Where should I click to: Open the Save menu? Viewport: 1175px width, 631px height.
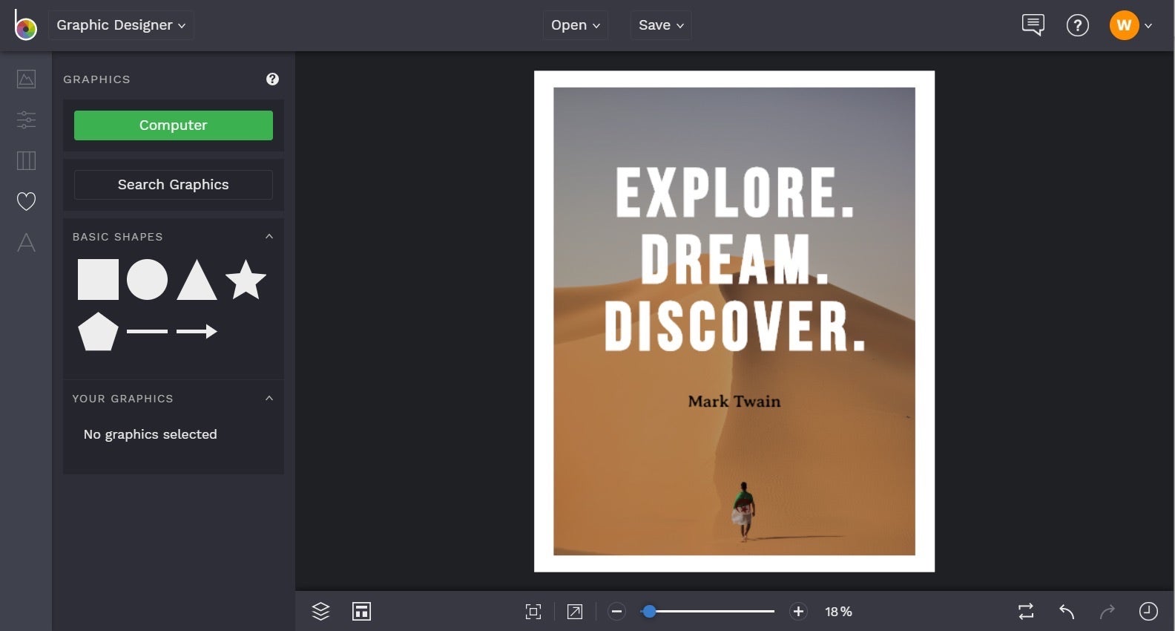(x=661, y=25)
